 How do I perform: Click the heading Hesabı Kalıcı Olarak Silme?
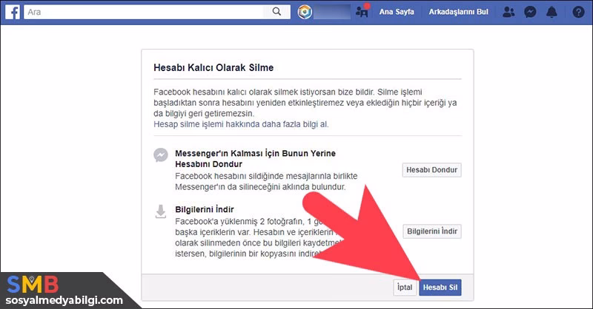click(213, 68)
